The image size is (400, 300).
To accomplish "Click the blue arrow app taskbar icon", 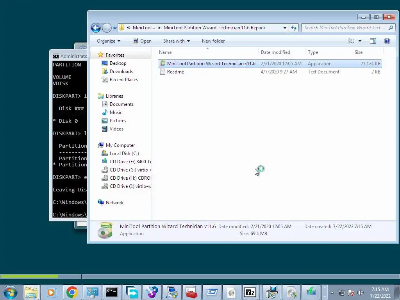I will [x=132, y=292].
